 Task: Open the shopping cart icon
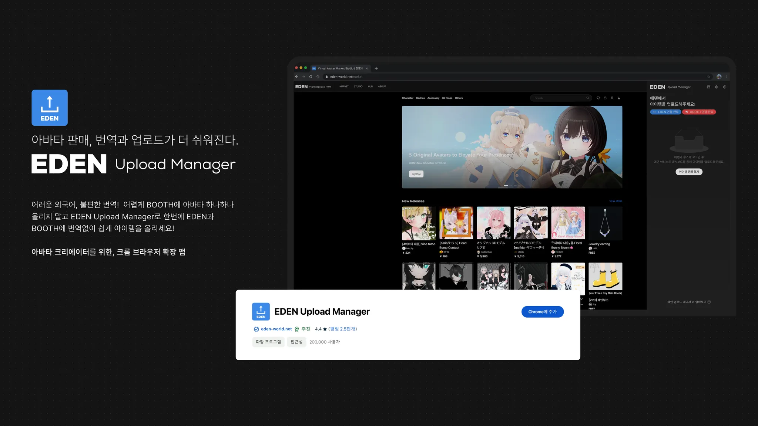tap(619, 98)
